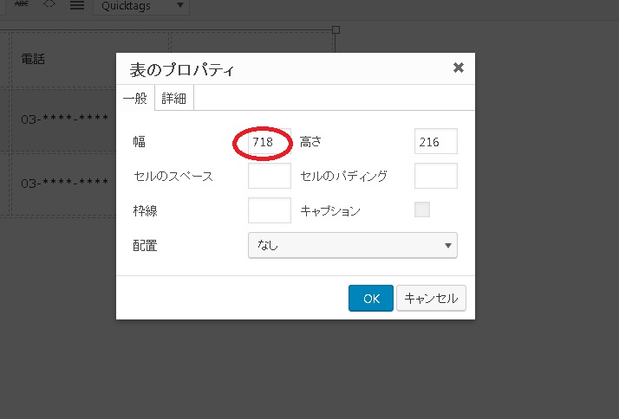This screenshot has width=619, height=419.
Task: Switch to the 一般 tab
Action: click(x=134, y=99)
